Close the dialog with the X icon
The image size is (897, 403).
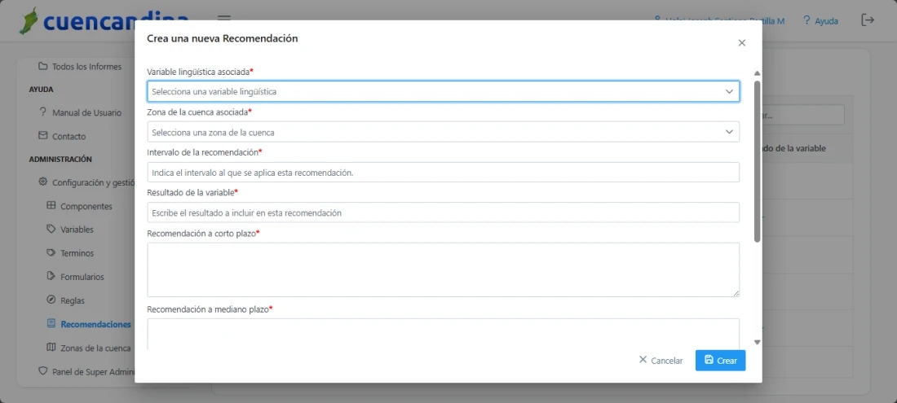coord(741,43)
